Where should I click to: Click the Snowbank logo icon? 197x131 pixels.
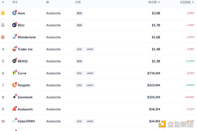pos(14,97)
